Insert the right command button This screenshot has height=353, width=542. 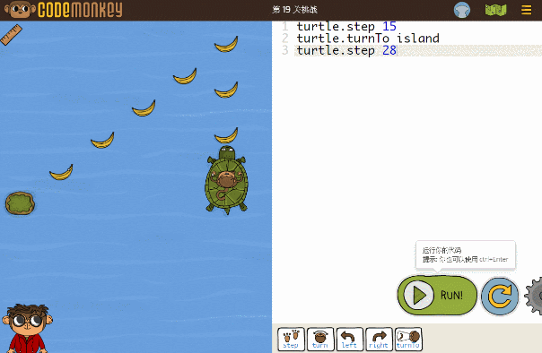(x=379, y=340)
